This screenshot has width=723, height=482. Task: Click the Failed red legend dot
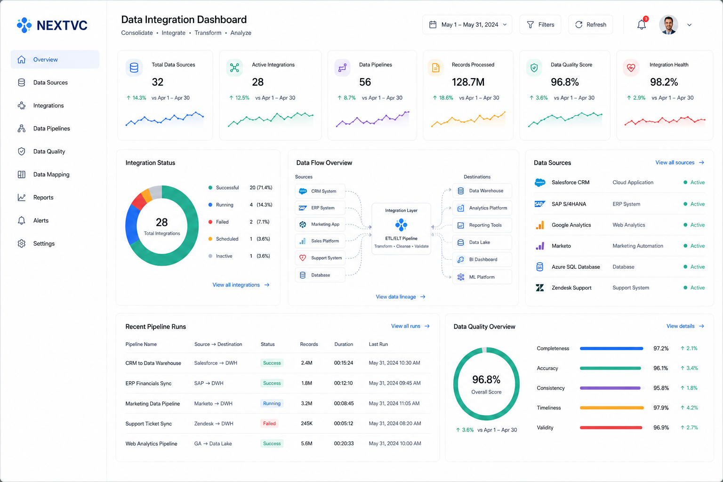[x=210, y=222]
